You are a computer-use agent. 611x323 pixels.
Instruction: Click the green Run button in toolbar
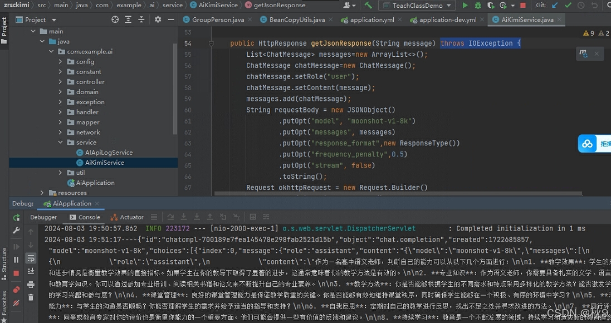click(x=465, y=6)
